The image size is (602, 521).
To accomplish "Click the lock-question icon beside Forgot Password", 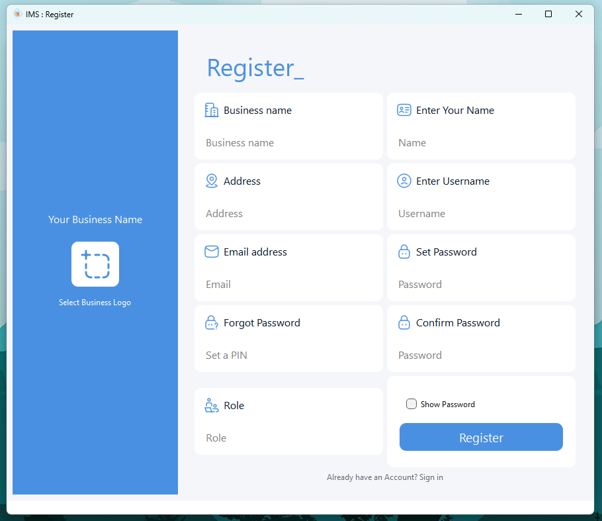I will (x=212, y=323).
